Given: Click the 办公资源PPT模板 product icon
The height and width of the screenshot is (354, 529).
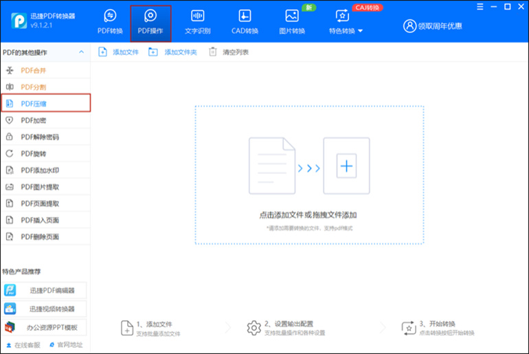Looking at the screenshot, I should (x=10, y=327).
